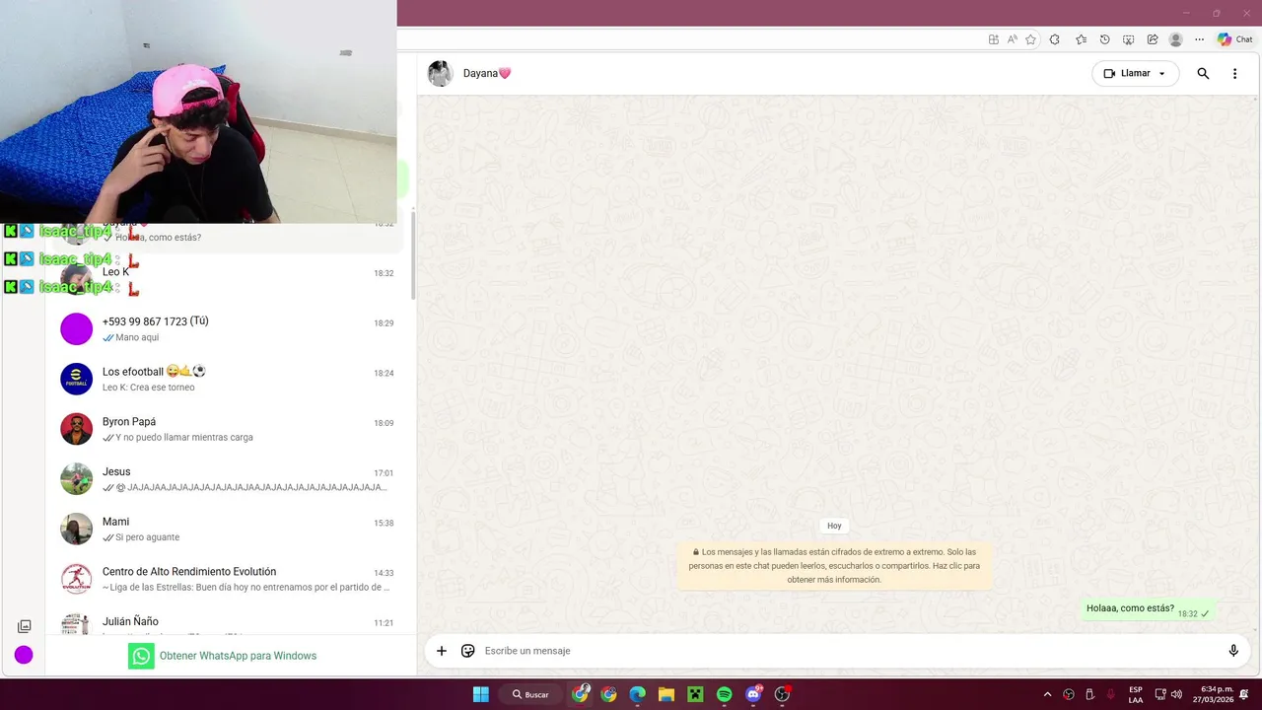
Task: Open the Llamar video call button
Action: pos(1126,74)
